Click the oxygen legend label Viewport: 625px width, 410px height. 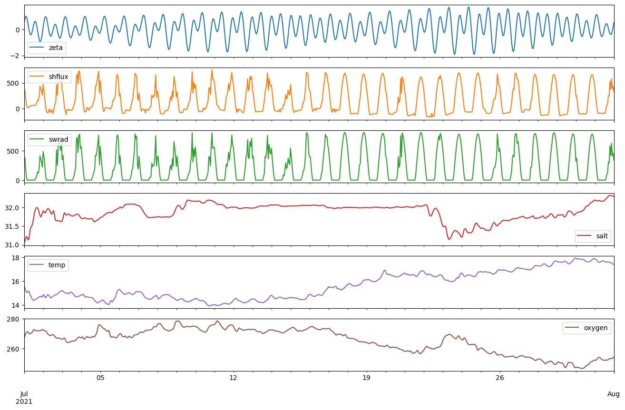pyautogui.click(x=596, y=328)
